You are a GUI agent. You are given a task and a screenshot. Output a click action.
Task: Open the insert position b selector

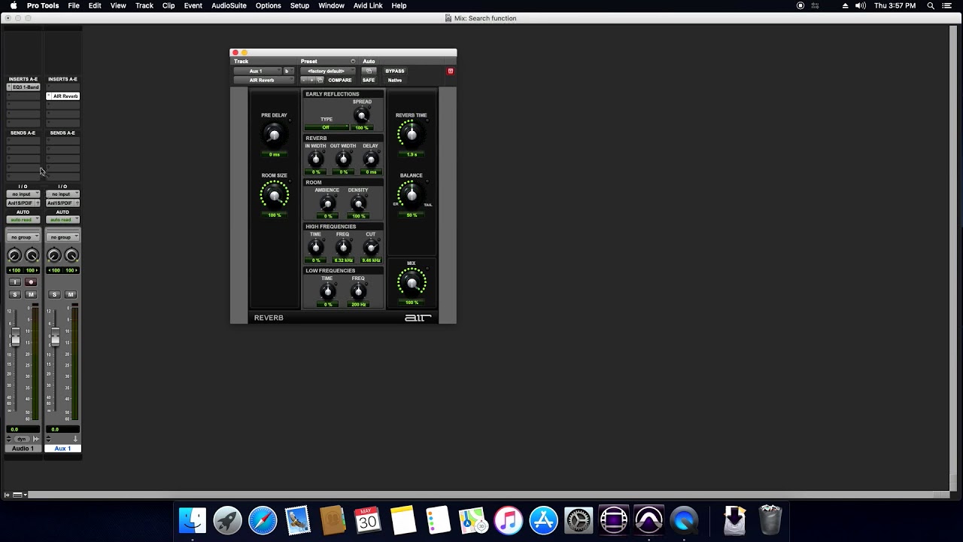[x=288, y=71]
